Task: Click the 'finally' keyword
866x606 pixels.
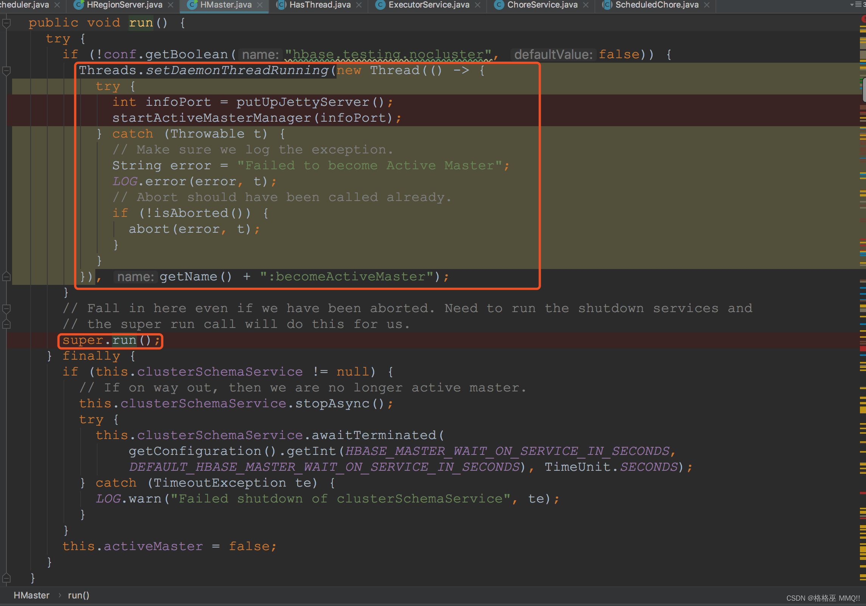Action: (91, 356)
